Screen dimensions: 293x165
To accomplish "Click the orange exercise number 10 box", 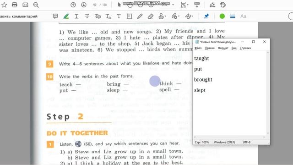I will pos(50,77).
